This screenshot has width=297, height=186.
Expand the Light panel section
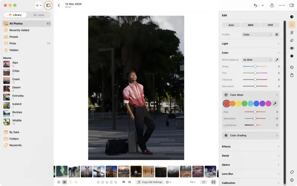pos(251,44)
